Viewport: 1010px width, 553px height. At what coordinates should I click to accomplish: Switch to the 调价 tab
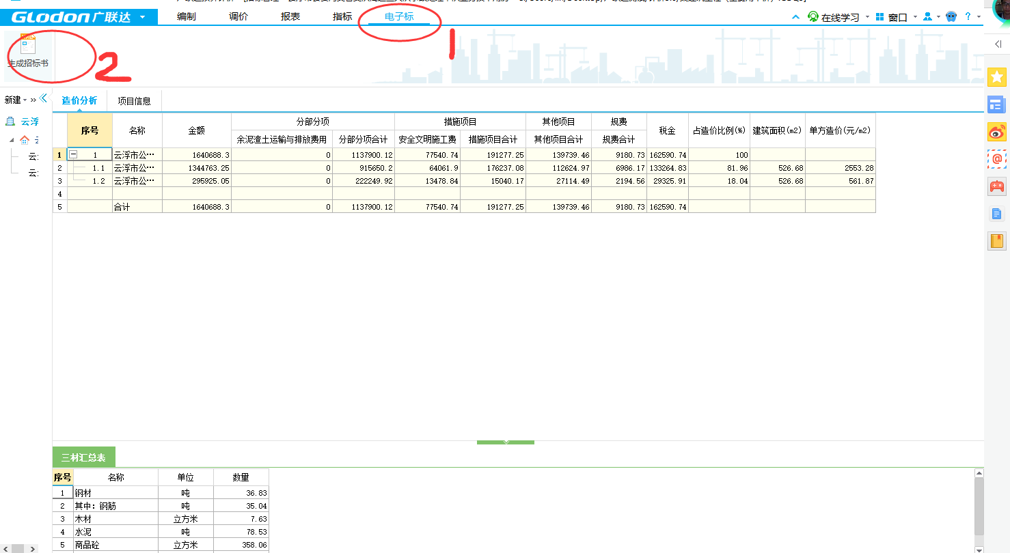[x=238, y=16]
